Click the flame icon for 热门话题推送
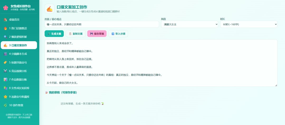This screenshot has height=125, width=285. pos(6,28)
